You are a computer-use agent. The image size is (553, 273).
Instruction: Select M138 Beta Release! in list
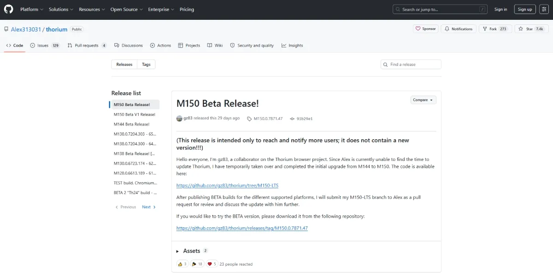coord(135,154)
